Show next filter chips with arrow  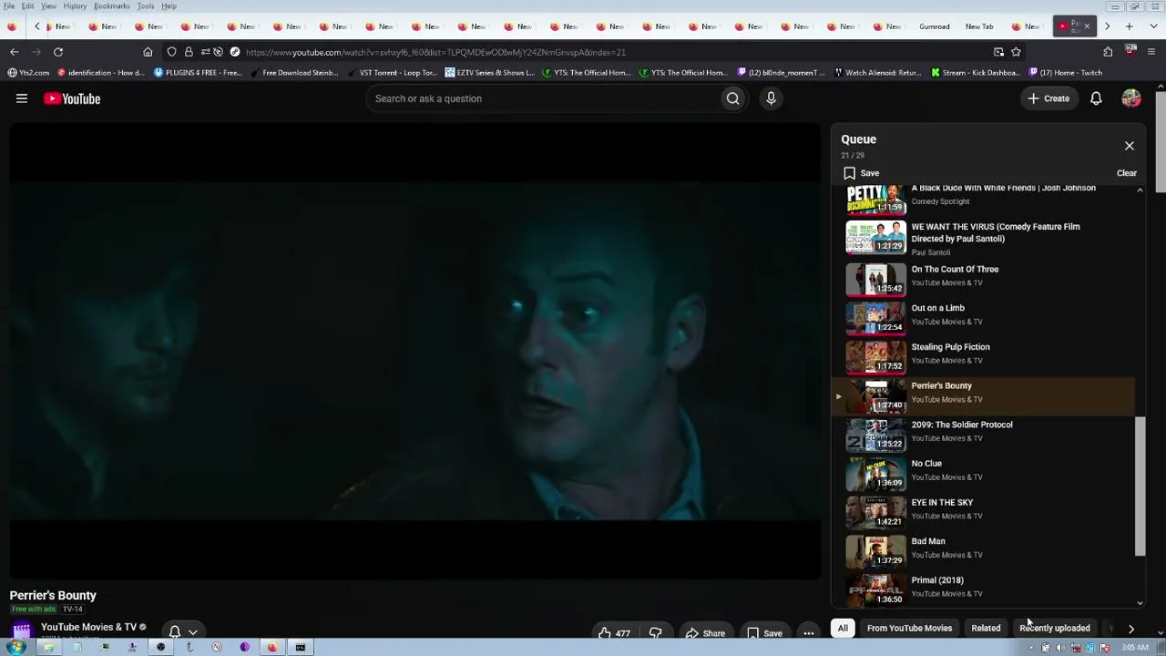pos(1131,628)
